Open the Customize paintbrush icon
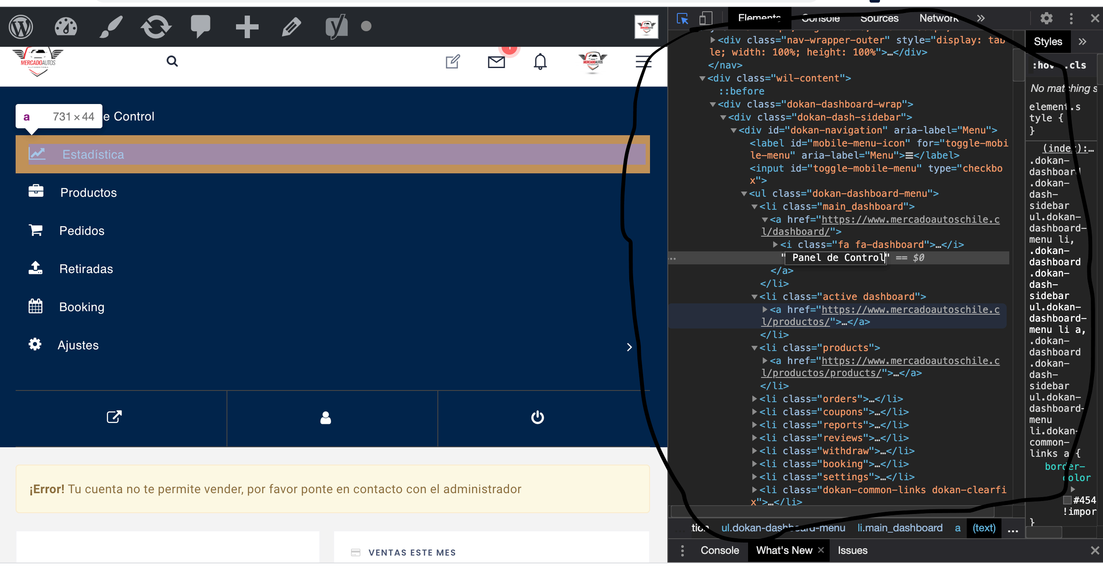This screenshot has width=1103, height=566. (x=111, y=27)
